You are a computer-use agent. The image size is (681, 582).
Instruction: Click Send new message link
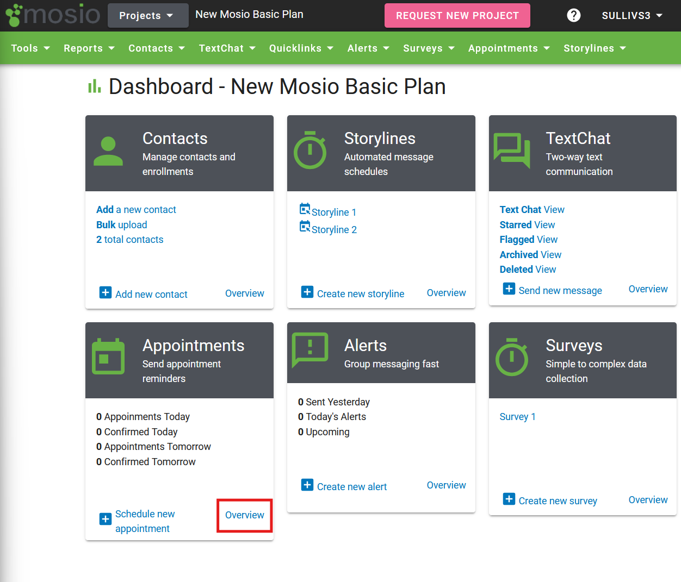coord(560,291)
